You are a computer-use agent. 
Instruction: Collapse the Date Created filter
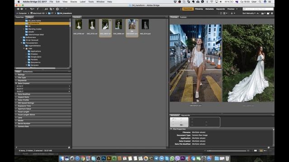pyautogui.click(x=43, y=83)
